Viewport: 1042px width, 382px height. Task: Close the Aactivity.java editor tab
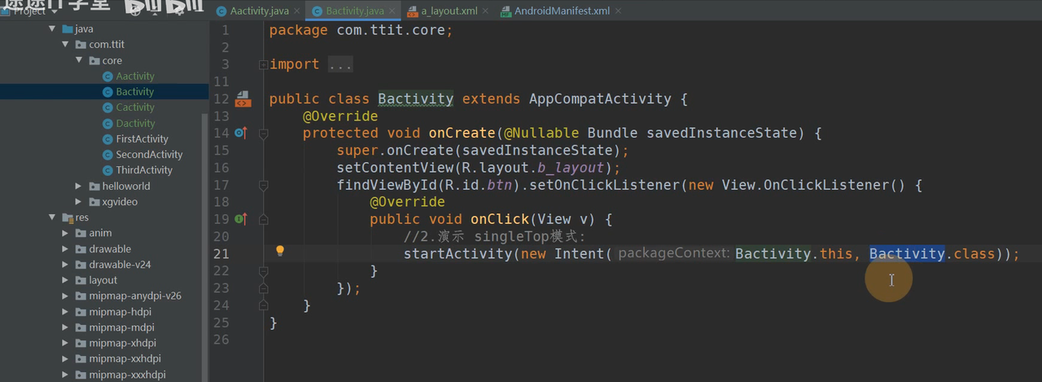coord(296,11)
